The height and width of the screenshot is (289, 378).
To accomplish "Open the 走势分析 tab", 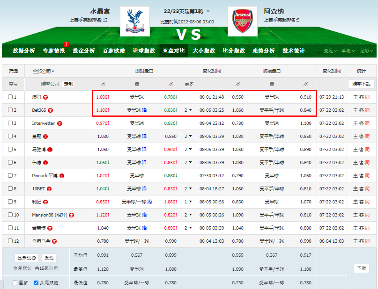I will 264,51.
